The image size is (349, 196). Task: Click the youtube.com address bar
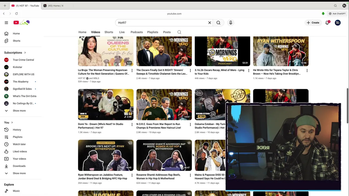[x=174, y=14]
